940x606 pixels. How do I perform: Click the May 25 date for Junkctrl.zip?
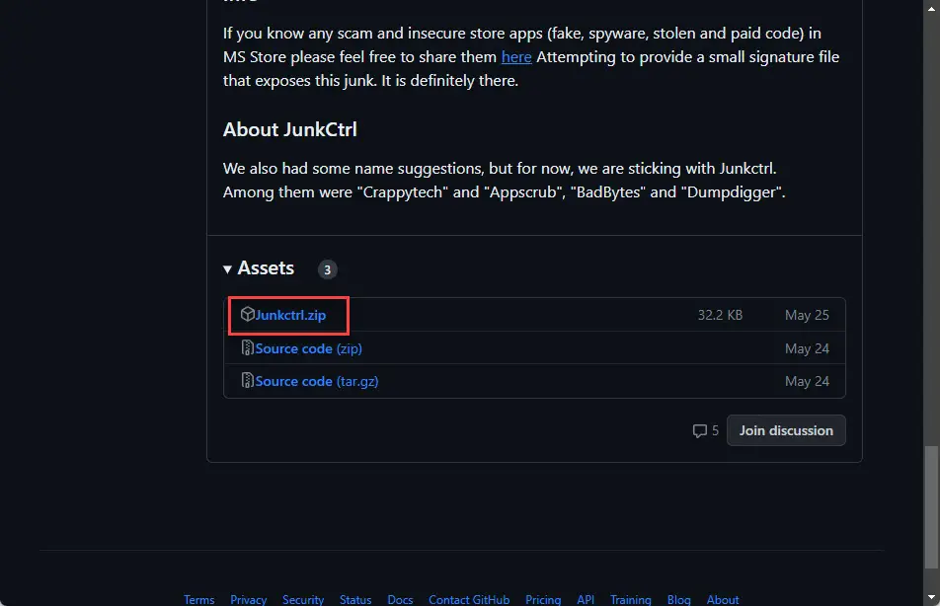807,315
